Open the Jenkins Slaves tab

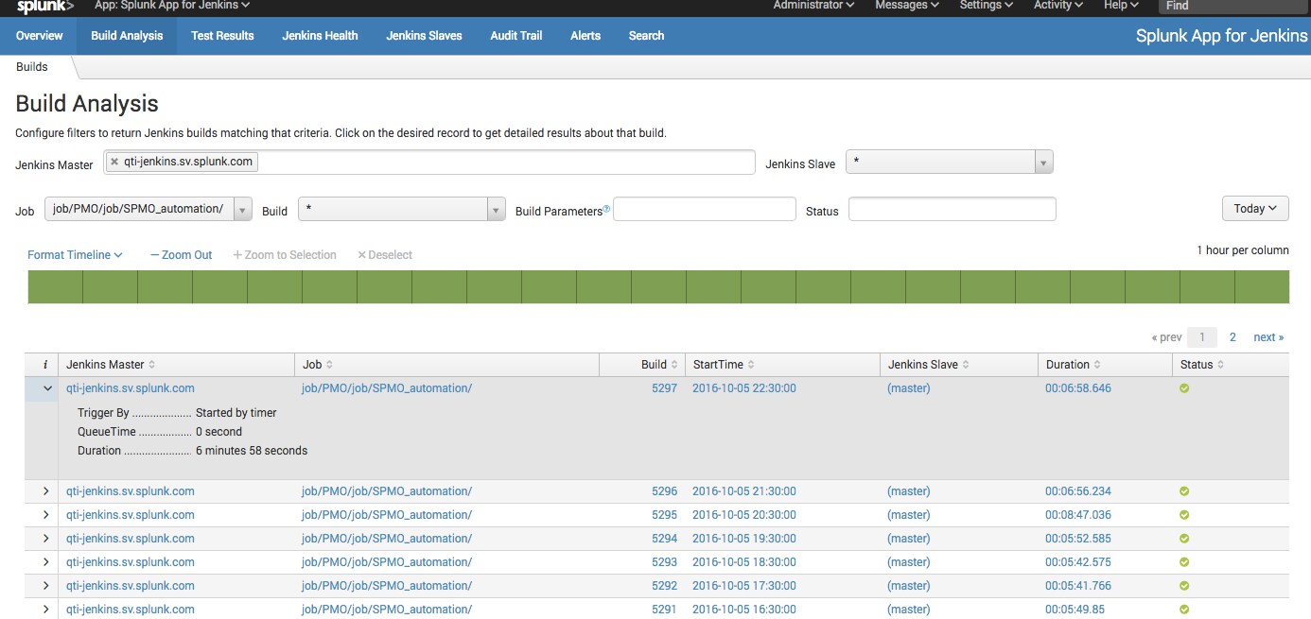[x=424, y=36]
